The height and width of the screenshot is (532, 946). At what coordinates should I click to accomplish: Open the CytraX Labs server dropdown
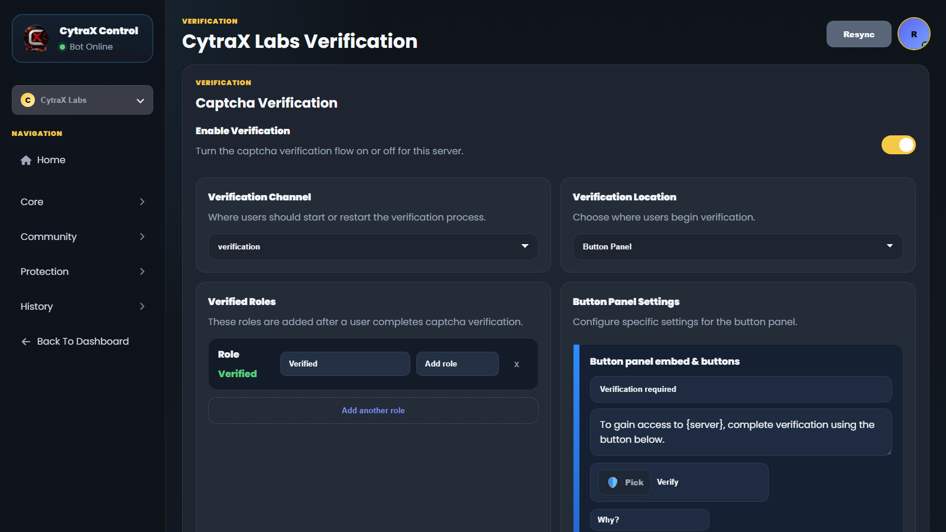coord(82,100)
